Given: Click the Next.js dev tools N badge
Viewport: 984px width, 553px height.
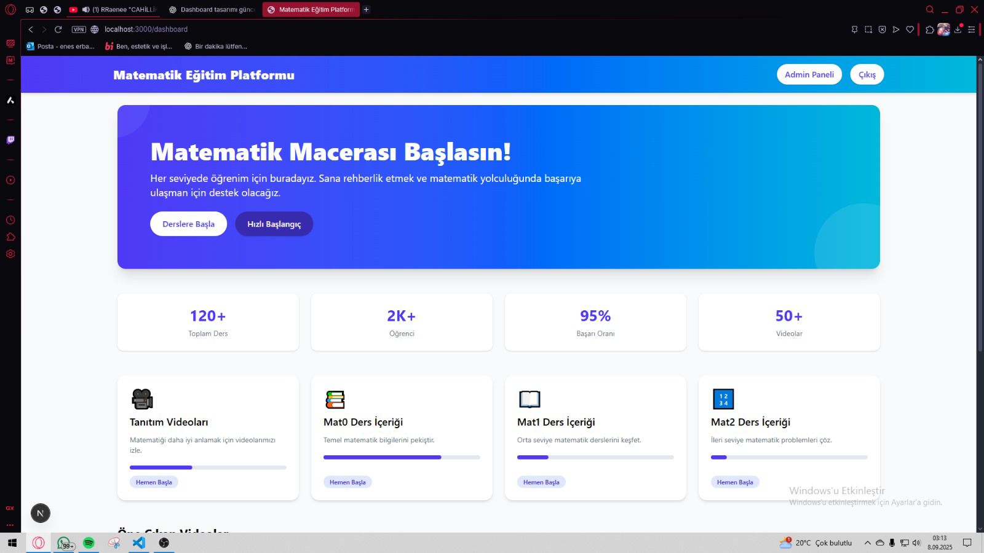Looking at the screenshot, I should click(41, 513).
